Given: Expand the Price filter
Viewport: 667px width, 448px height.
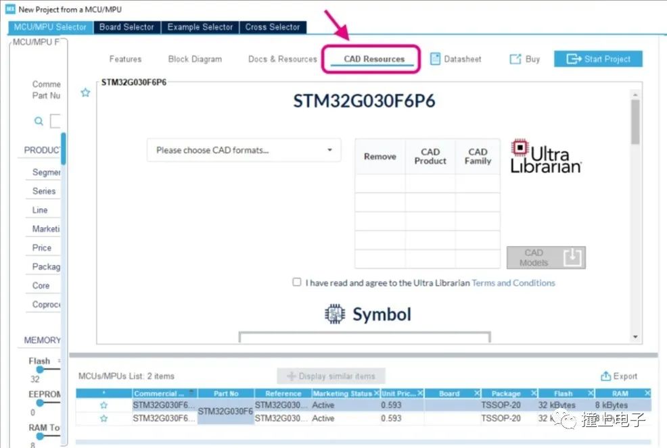Looking at the screenshot, I should [42, 247].
